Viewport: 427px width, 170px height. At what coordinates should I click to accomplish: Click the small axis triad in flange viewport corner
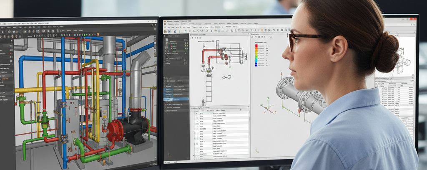click(x=256, y=150)
